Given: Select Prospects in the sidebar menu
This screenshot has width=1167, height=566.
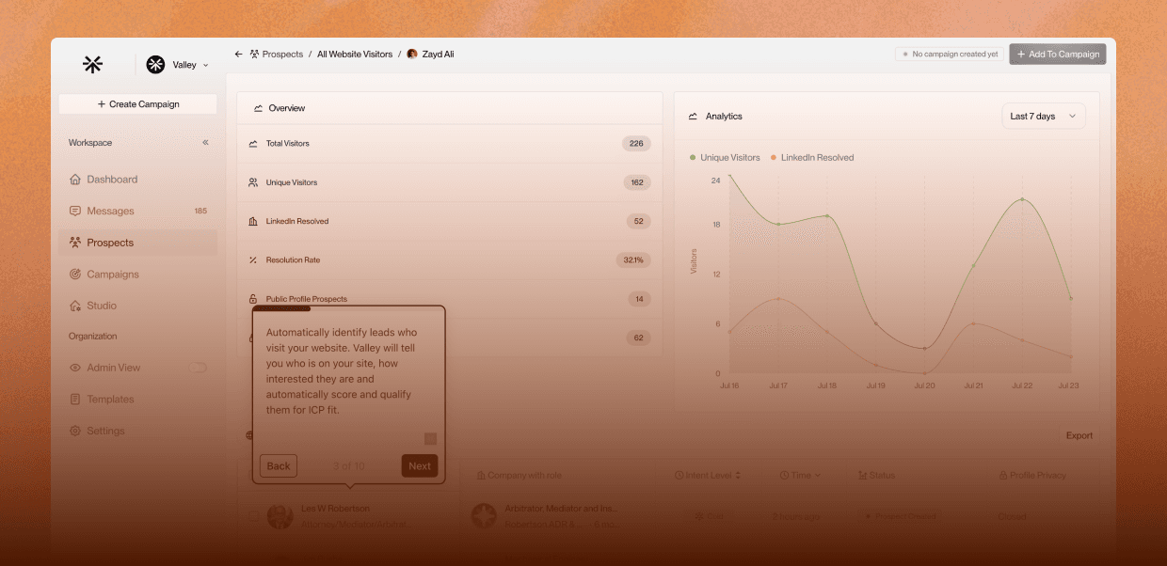Looking at the screenshot, I should tap(110, 243).
